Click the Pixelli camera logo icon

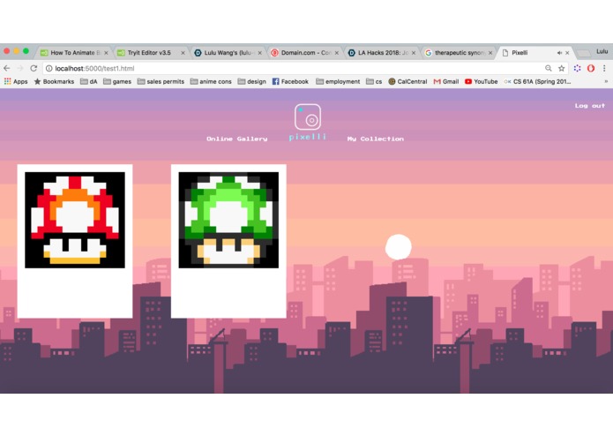point(308,117)
